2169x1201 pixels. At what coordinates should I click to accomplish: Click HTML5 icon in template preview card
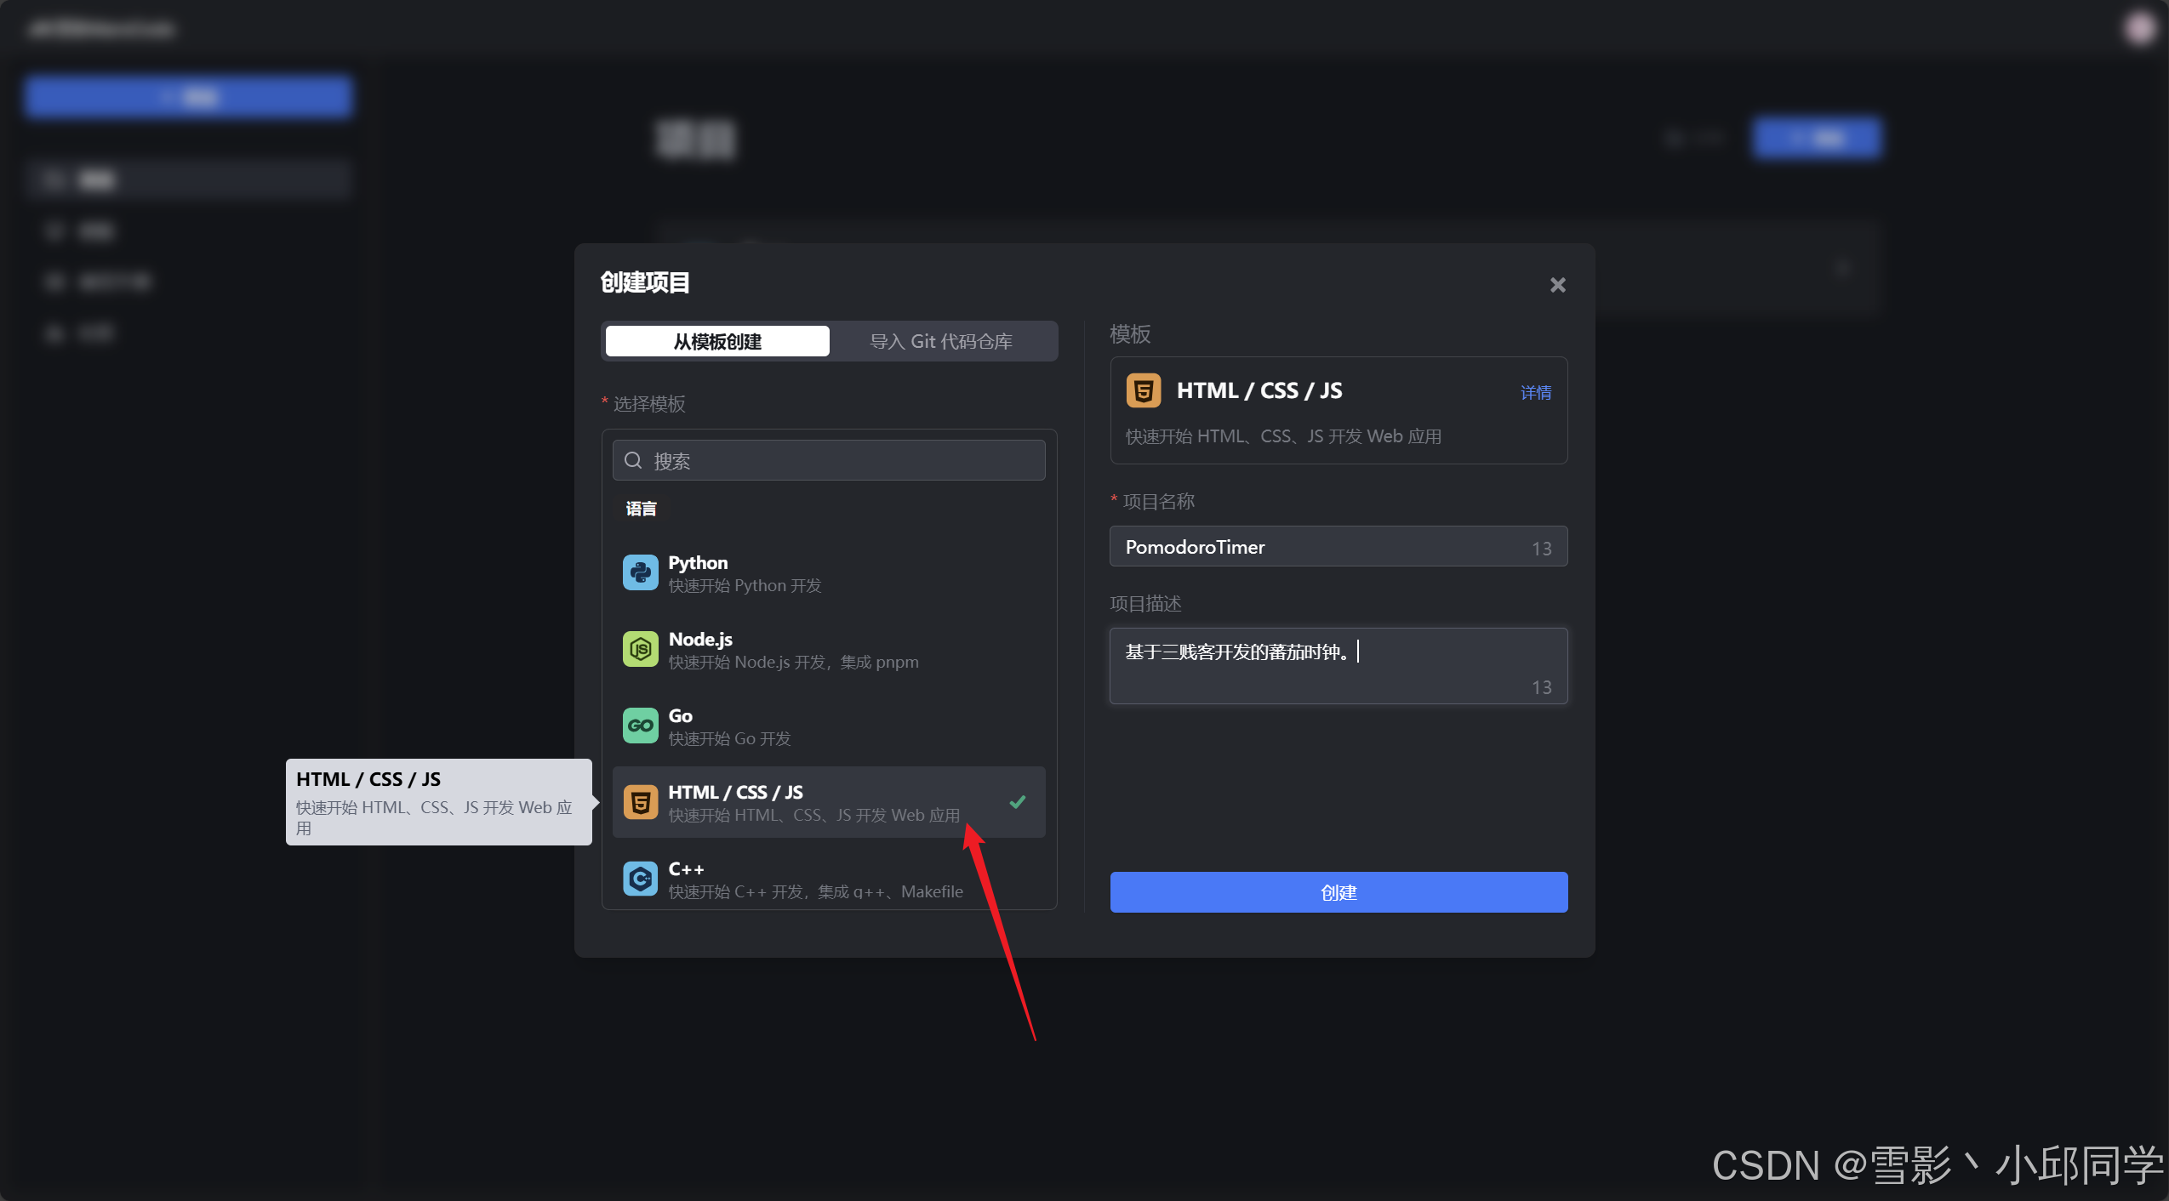[x=1143, y=391]
